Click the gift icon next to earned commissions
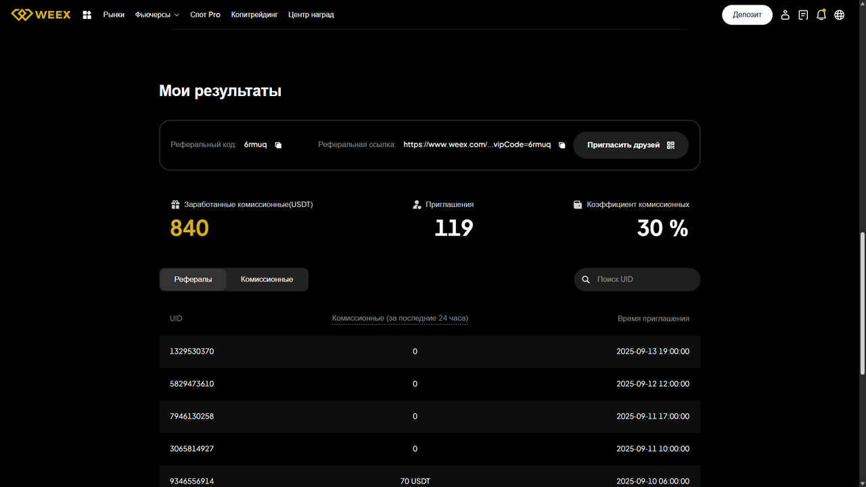The width and height of the screenshot is (866, 487). click(x=175, y=204)
